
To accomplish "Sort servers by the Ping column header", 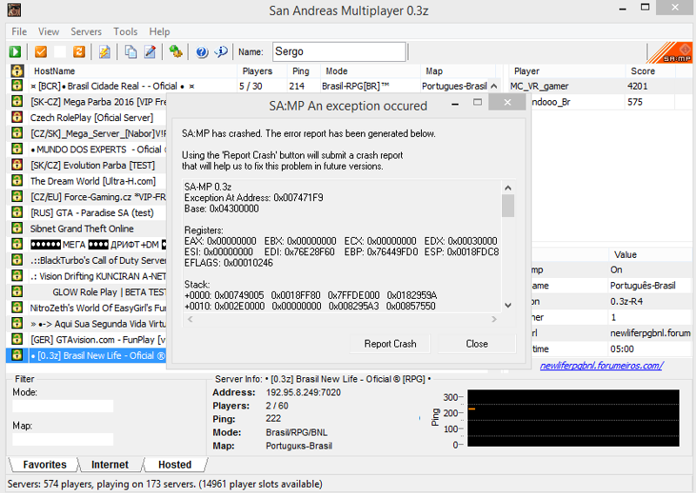I will 304,71.
